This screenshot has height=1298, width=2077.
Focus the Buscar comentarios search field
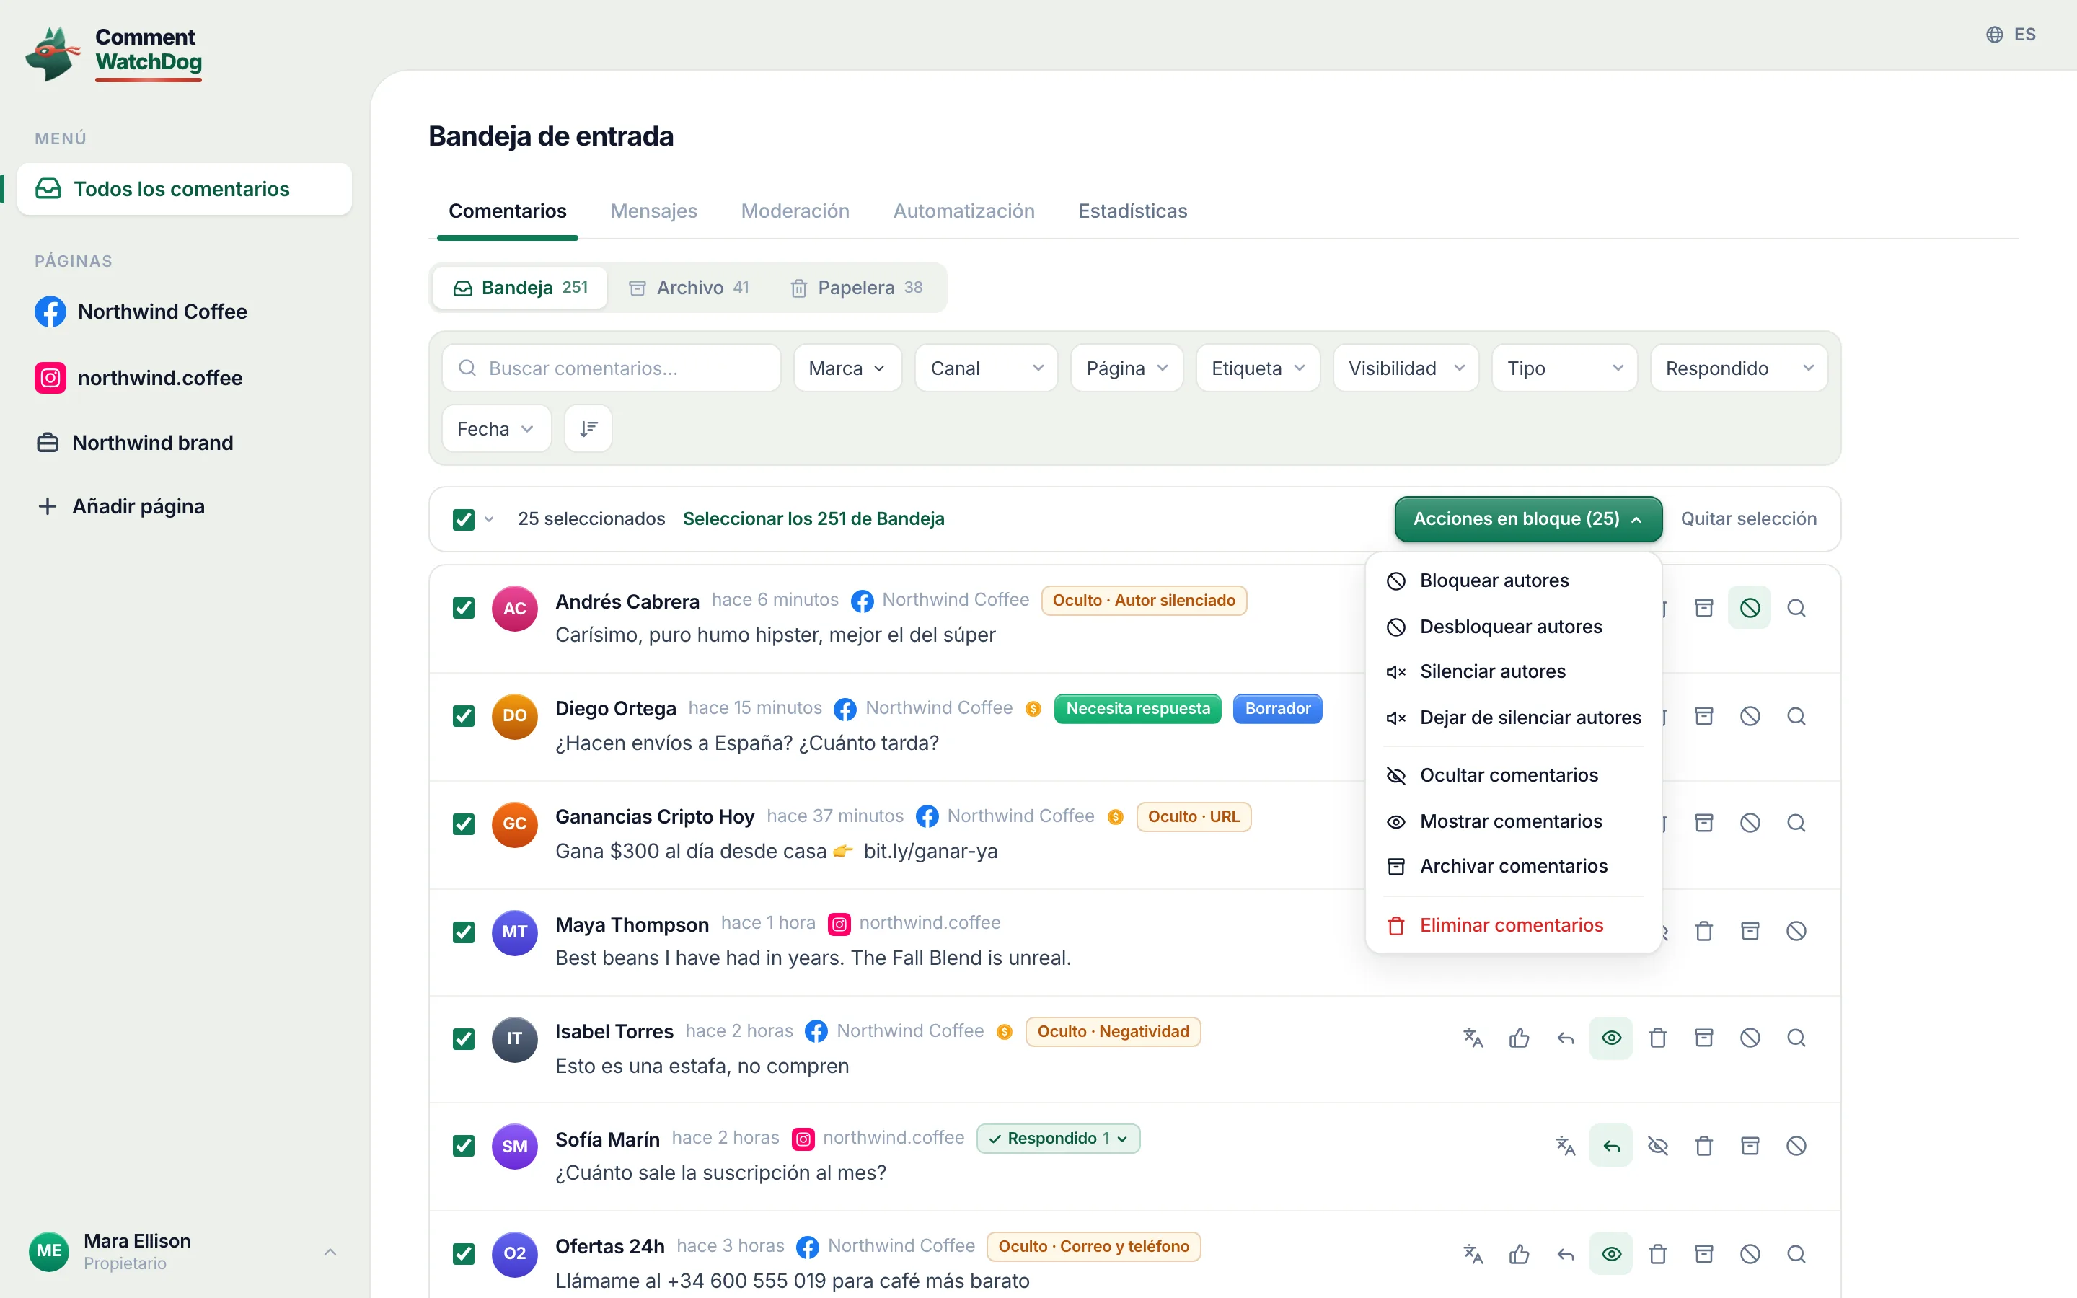(x=611, y=368)
